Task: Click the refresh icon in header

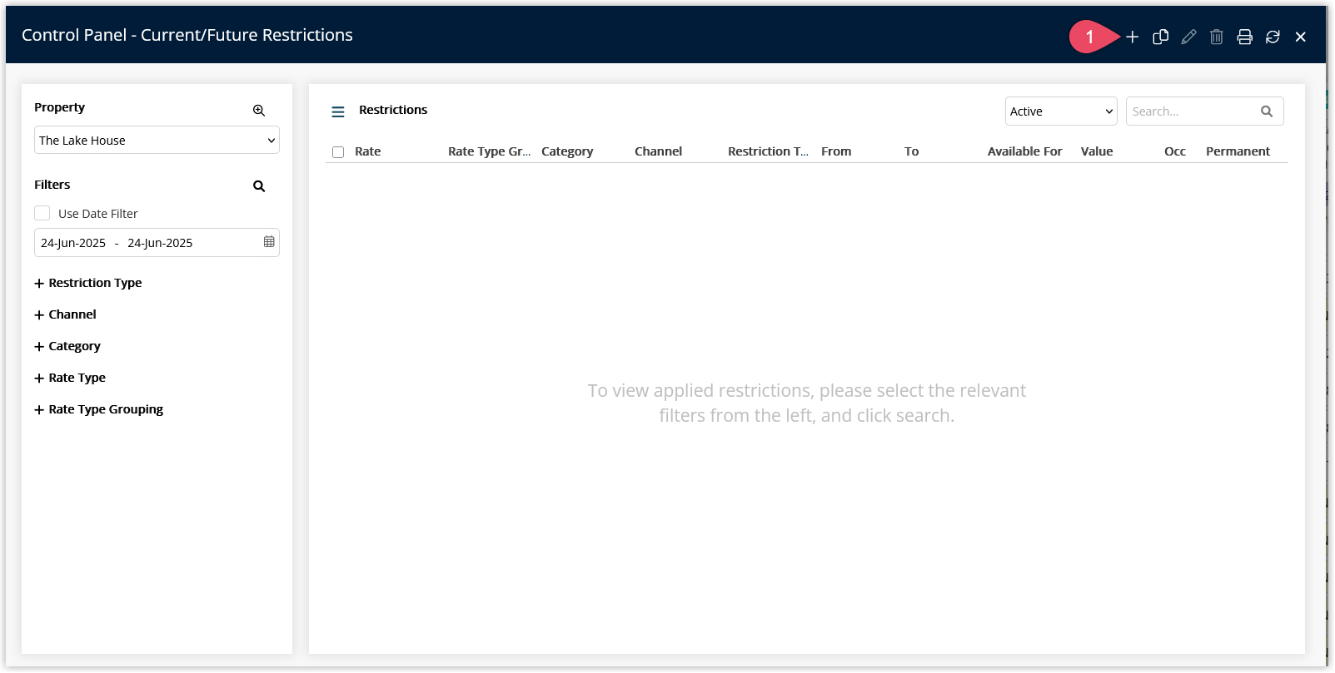Action: tap(1273, 37)
